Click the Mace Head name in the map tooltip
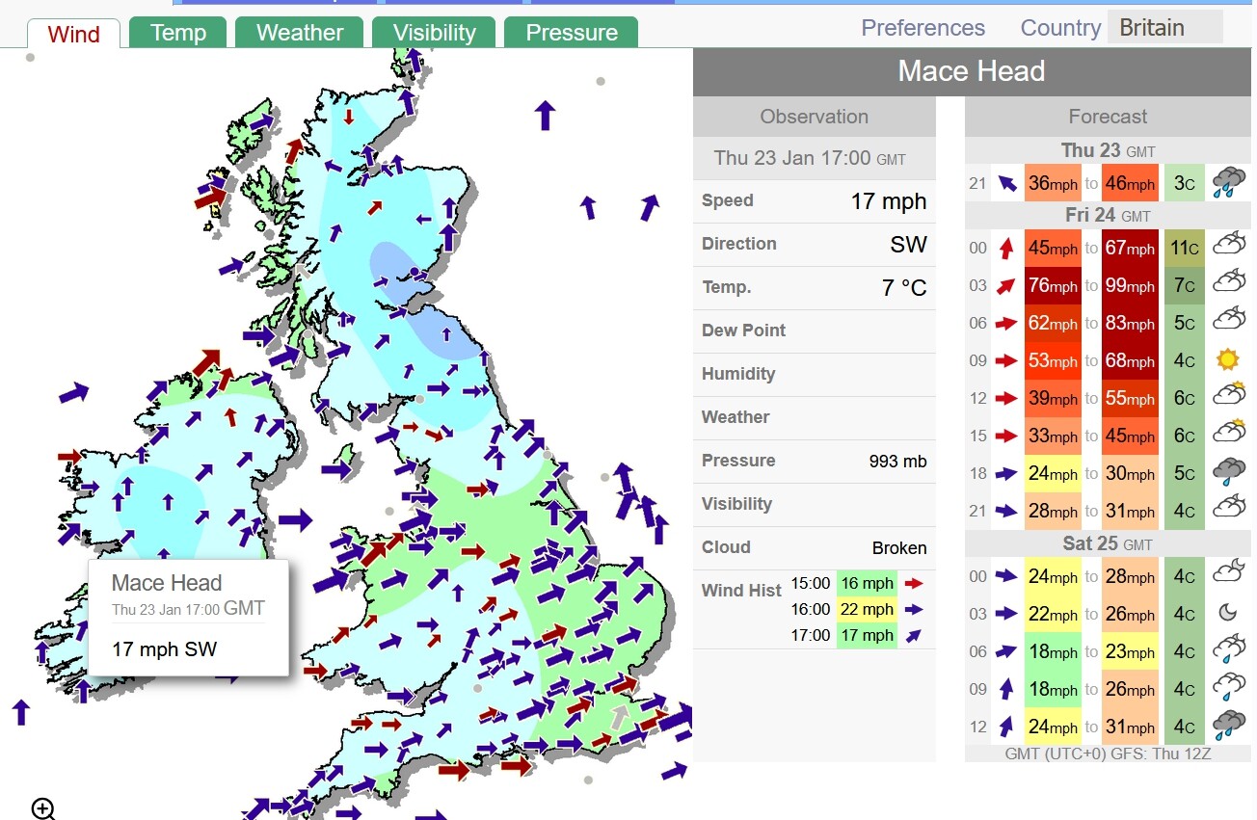Viewport: 1257px width, 820px height. (x=167, y=583)
